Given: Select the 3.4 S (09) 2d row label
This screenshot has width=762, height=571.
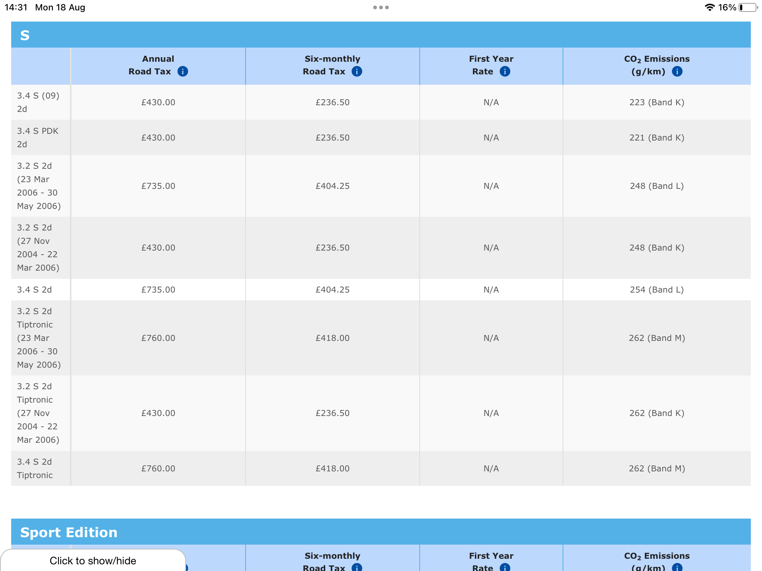Looking at the screenshot, I should [x=38, y=102].
